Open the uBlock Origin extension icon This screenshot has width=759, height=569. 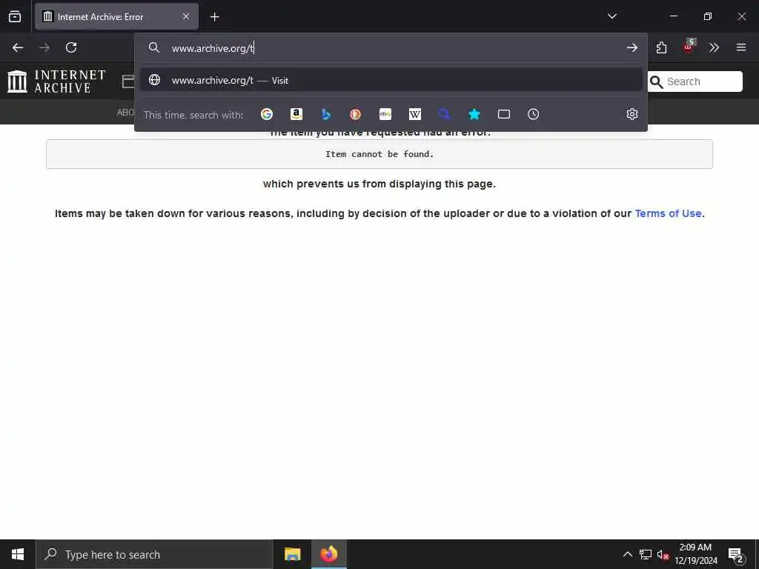(689, 47)
